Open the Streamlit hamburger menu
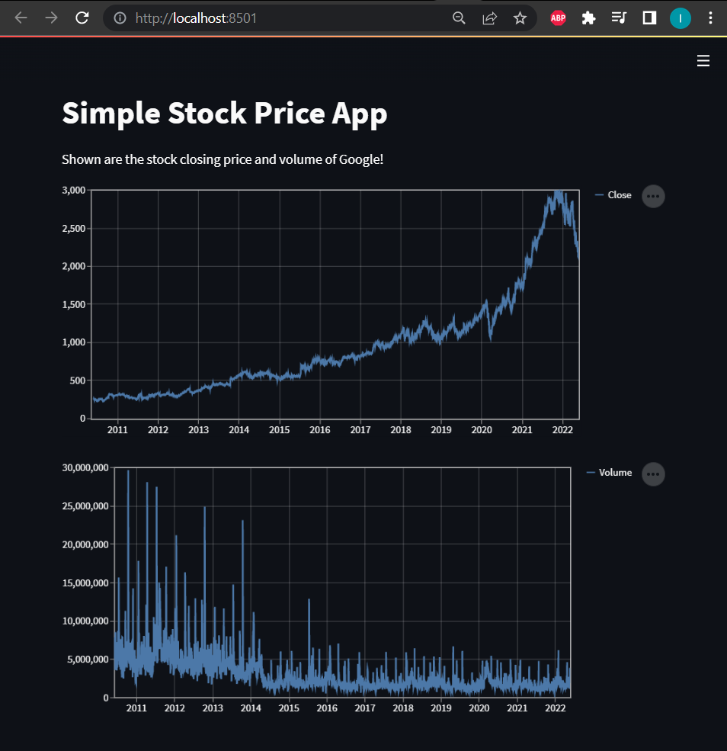The width and height of the screenshot is (727, 751). coord(703,60)
